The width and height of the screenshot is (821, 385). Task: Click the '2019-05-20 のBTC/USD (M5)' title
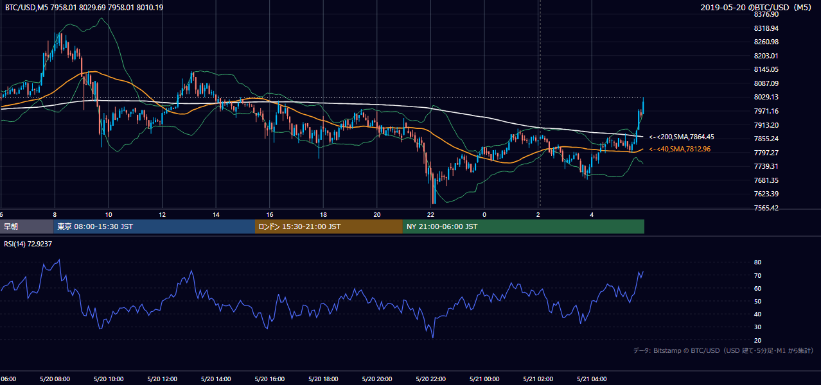coord(757,8)
